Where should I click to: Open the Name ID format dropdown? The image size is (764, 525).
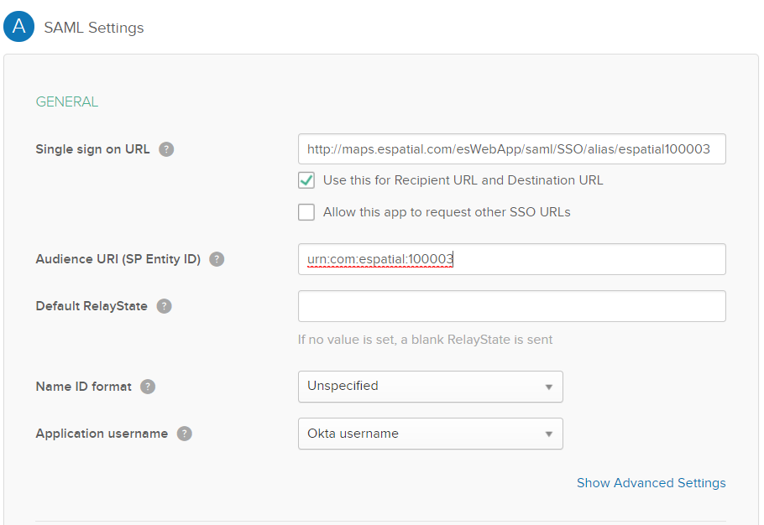tap(430, 387)
